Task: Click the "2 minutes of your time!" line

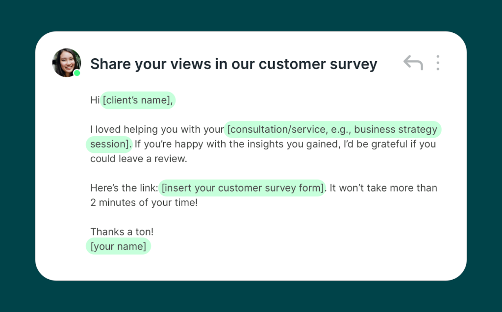Action: point(144,202)
